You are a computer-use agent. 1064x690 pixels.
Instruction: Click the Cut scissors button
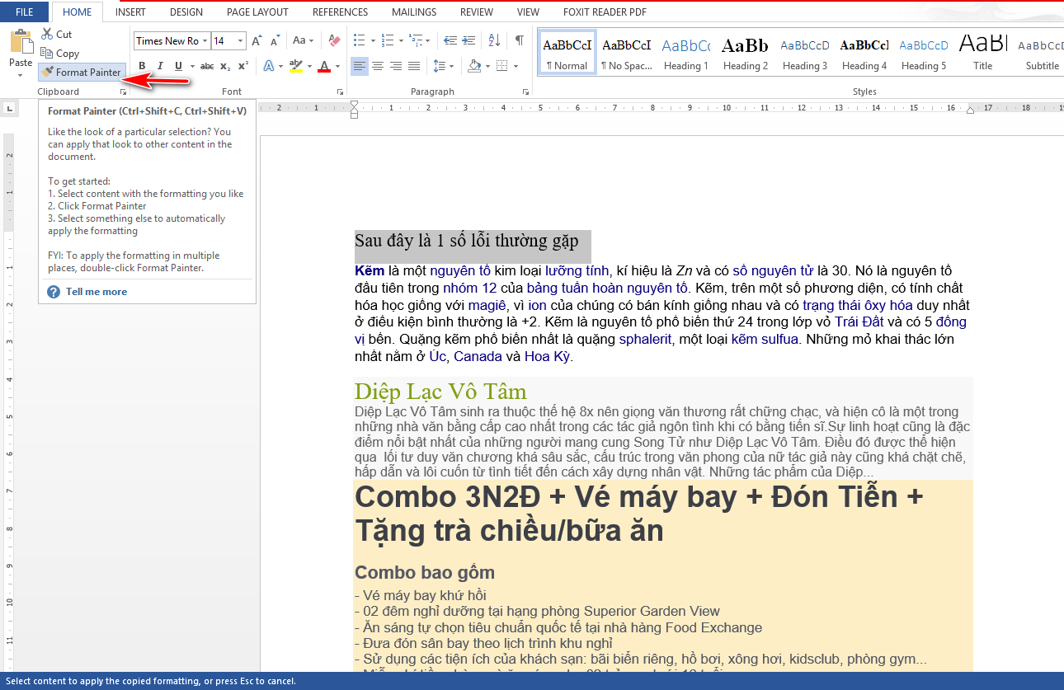57,35
